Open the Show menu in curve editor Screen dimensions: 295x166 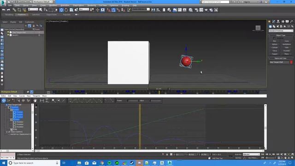44,96
